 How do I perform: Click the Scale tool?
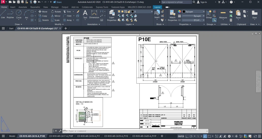55,20
